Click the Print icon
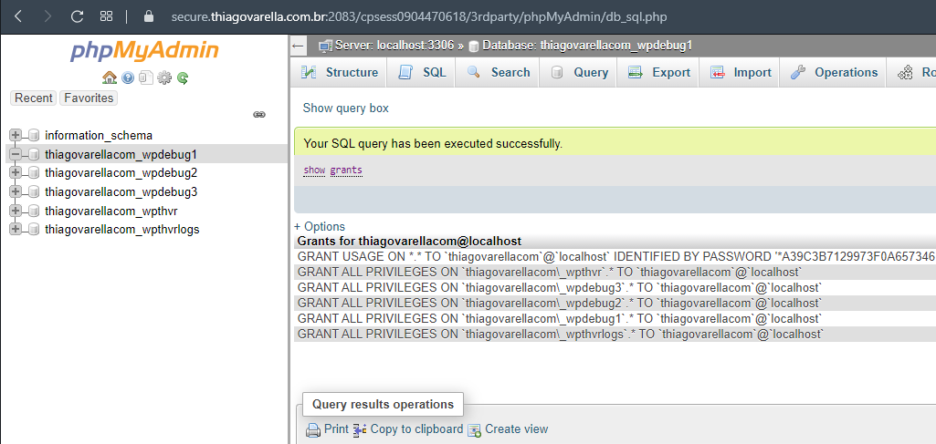Viewport: 936px width, 444px height. click(x=313, y=429)
